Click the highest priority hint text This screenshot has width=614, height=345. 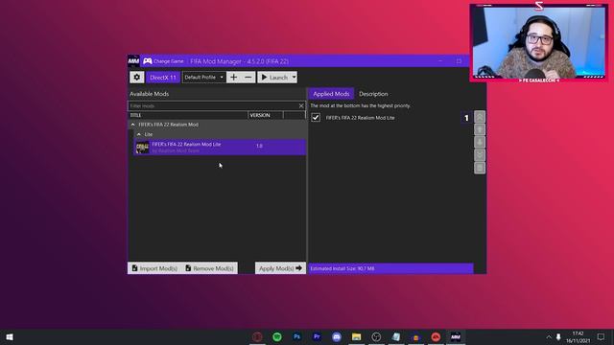coord(361,105)
